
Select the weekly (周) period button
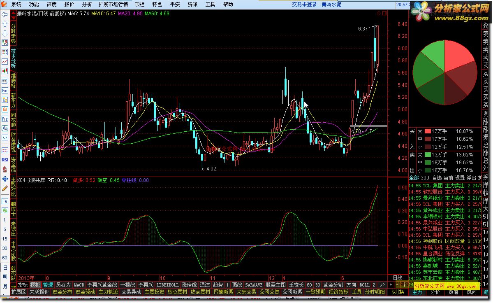click(x=5, y=277)
